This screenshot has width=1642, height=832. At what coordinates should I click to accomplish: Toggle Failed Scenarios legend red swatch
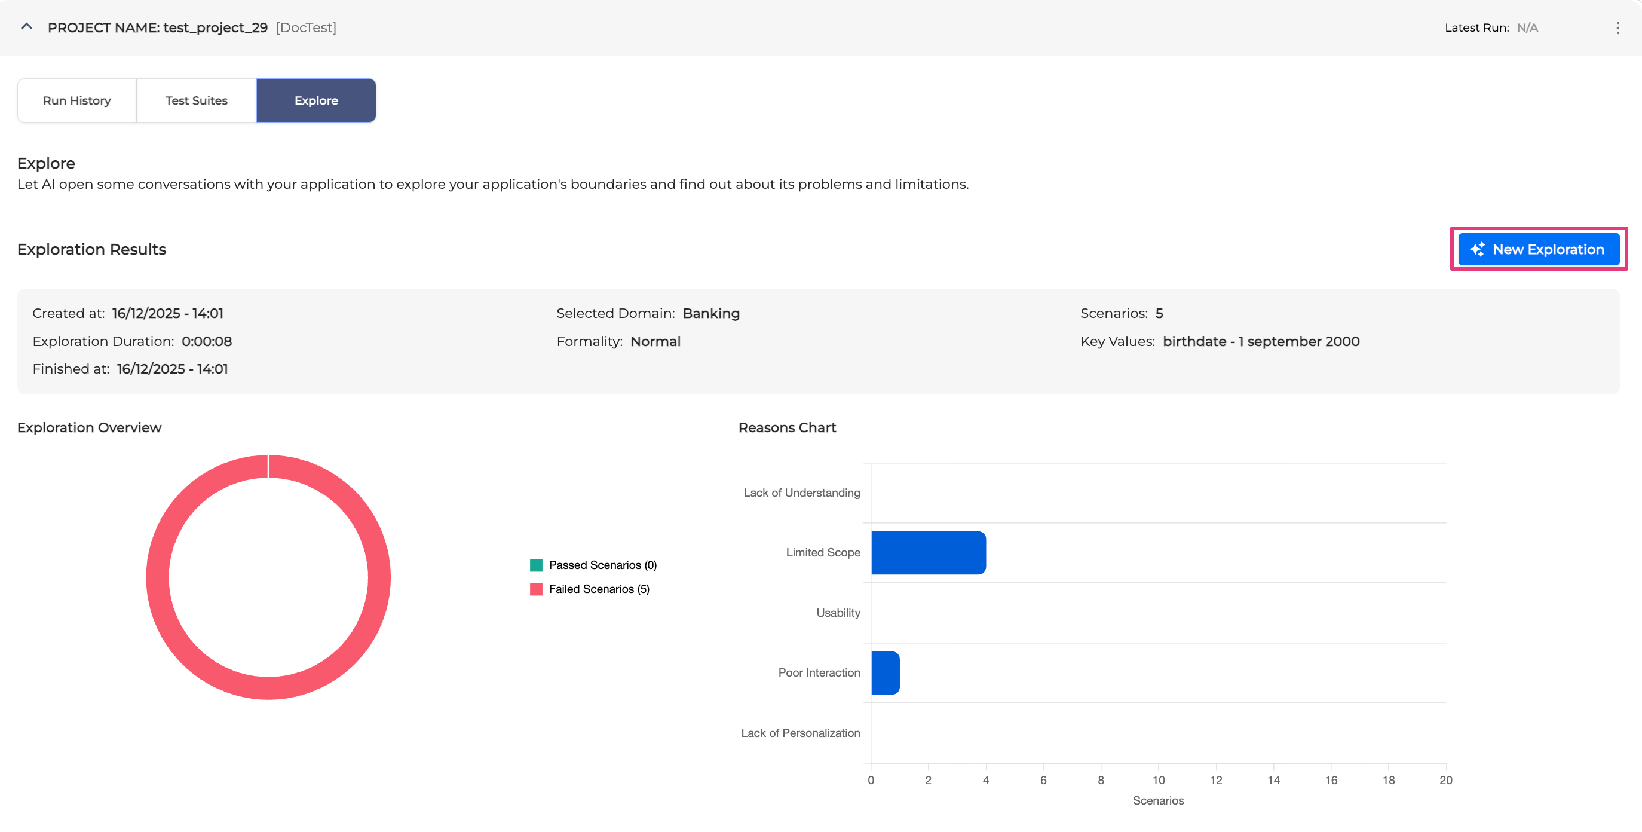tap(536, 589)
